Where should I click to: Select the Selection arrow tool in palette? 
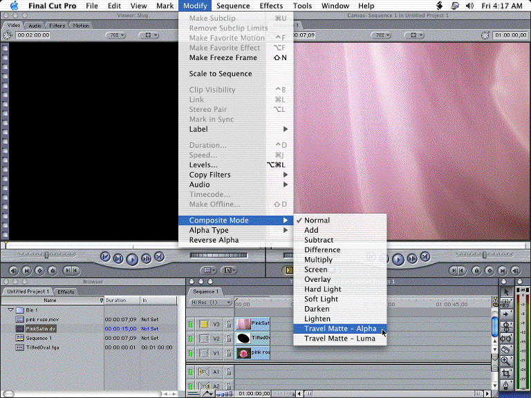506,292
